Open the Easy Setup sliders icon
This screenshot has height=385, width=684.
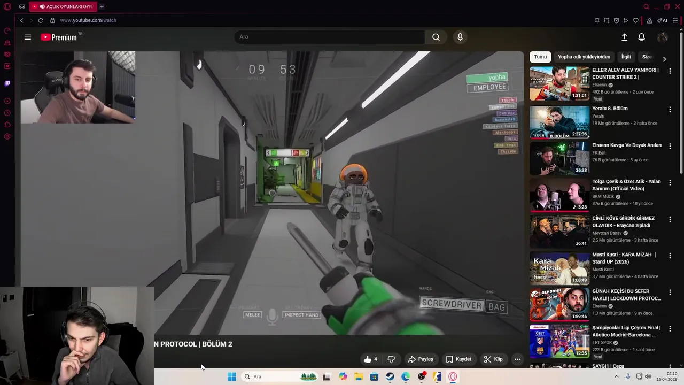tap(675, 20)
